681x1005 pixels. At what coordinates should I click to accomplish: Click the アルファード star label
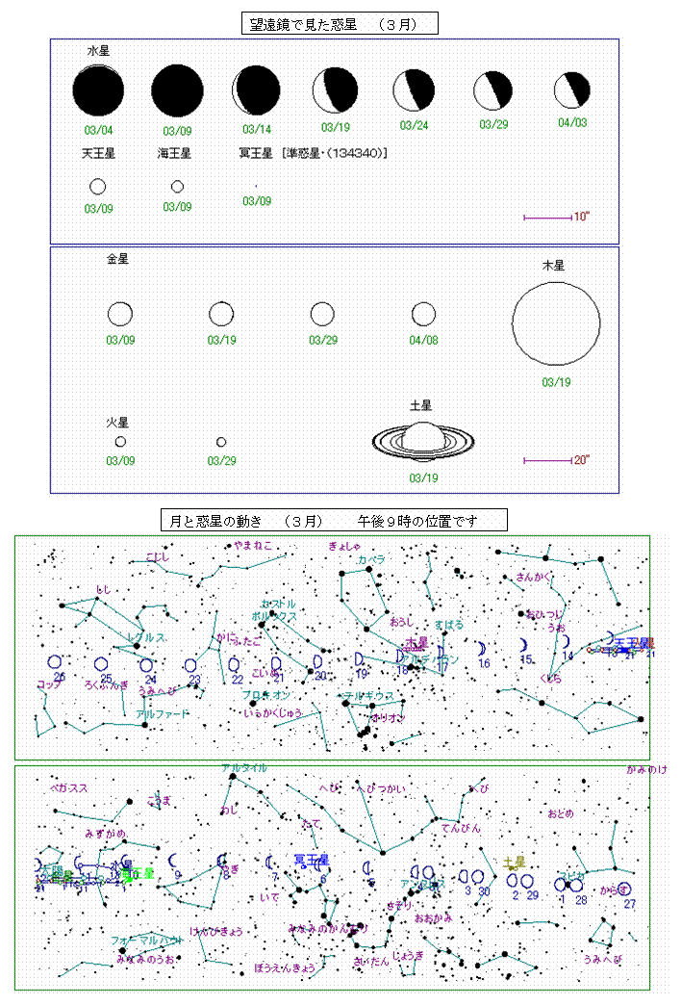(x=163, y=713)
